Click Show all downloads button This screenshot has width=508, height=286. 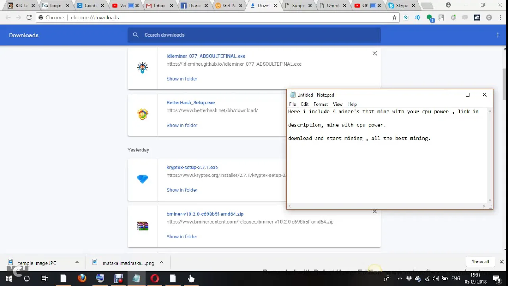coord(480,262)
